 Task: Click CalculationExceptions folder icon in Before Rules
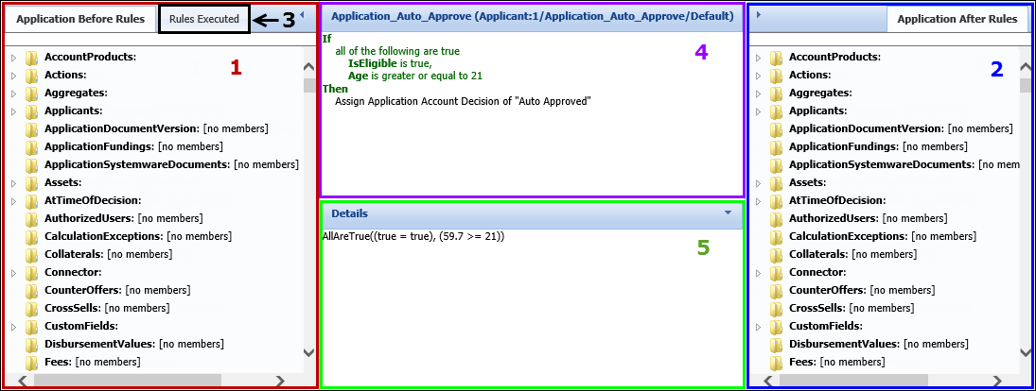[32, 236]
